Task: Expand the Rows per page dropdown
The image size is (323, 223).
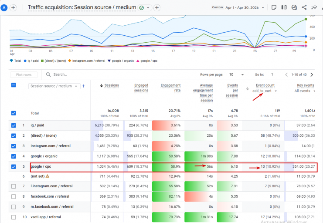Action: (x=236, y=74)
